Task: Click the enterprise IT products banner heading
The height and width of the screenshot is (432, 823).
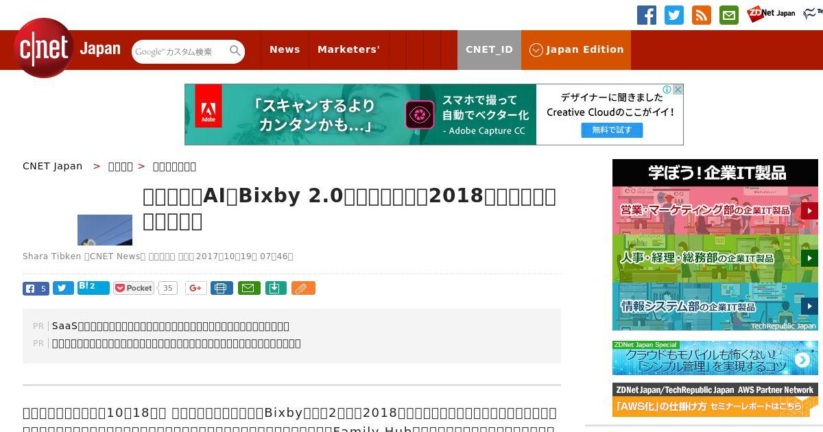Action: pyautogui.click(x=715, y=173)
